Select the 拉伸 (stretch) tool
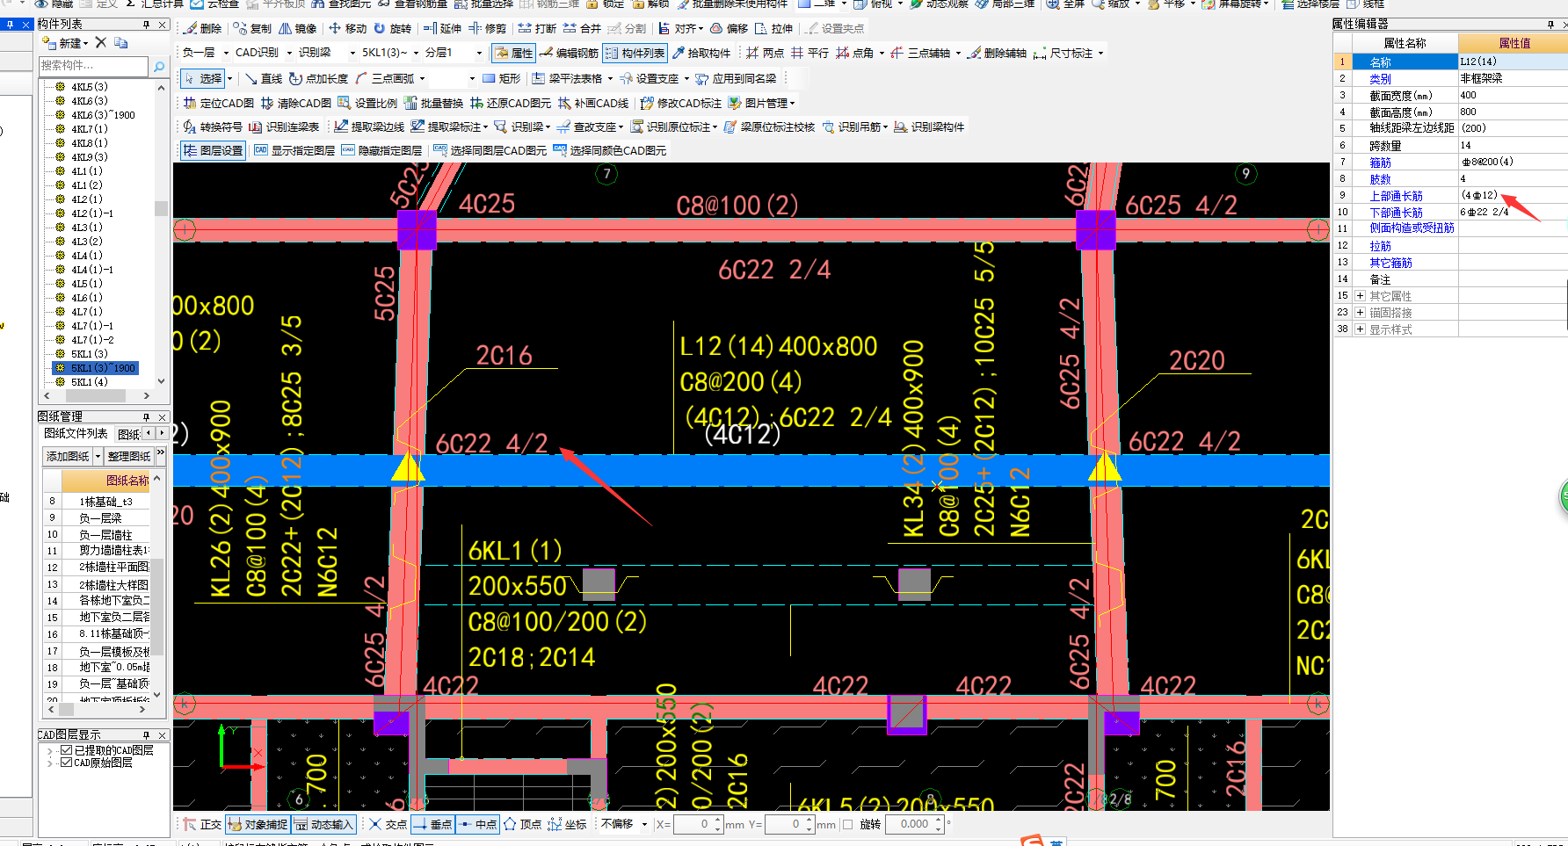 click(773, 28)
